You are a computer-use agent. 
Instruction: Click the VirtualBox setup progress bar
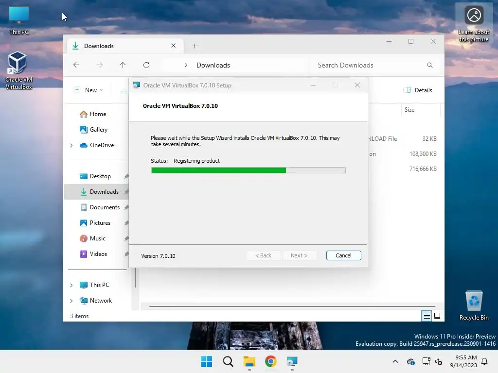[x=249, y=170]
